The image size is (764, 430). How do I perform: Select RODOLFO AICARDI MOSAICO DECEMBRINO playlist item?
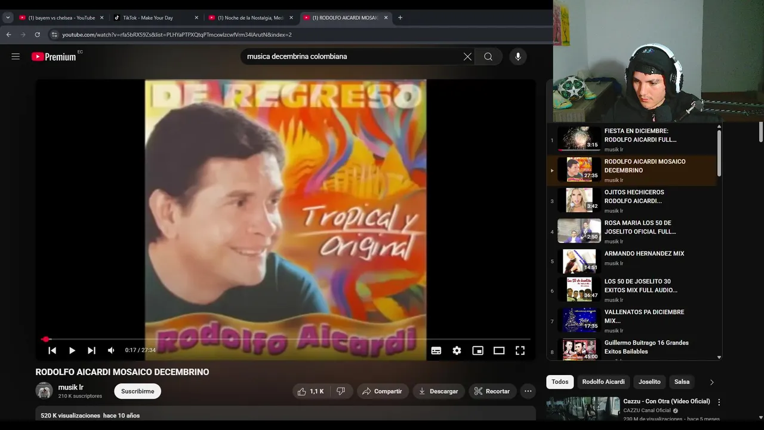[x=631, y=170]
